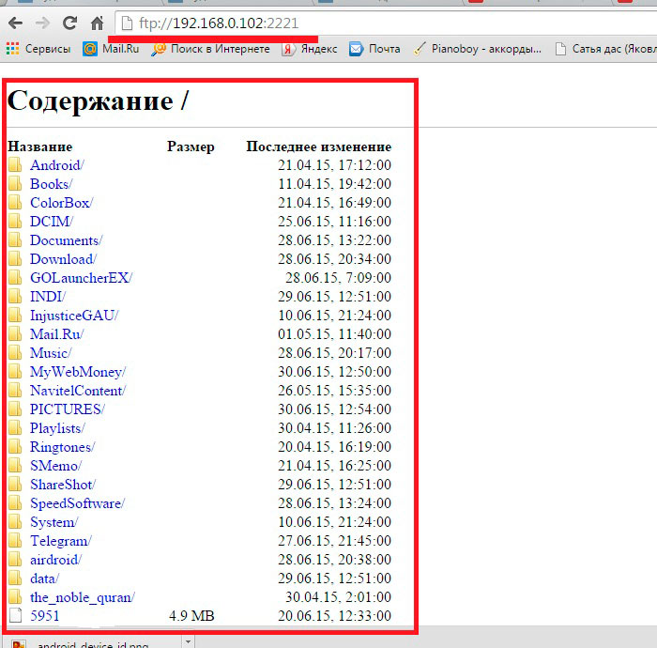Click folder icon beside Download/
Viewport: 657px width, 648px height.
[15, 258]
